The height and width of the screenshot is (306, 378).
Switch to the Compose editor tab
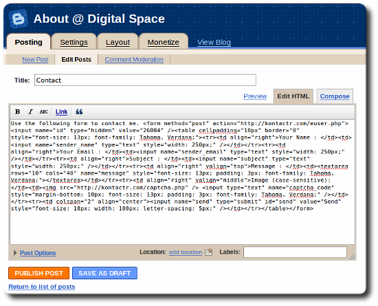[x=335, y=96]
